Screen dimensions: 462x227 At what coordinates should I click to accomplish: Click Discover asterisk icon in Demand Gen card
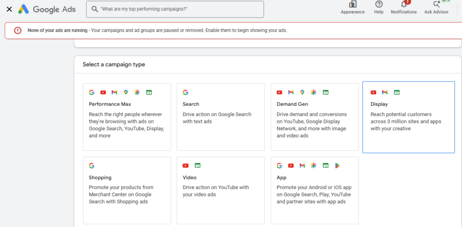pos(314,92)
